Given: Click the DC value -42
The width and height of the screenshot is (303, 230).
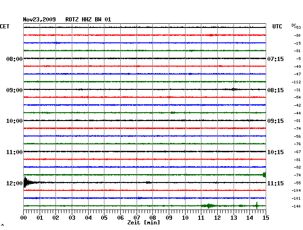Looking at the screenshot, I should pos(297,105).
